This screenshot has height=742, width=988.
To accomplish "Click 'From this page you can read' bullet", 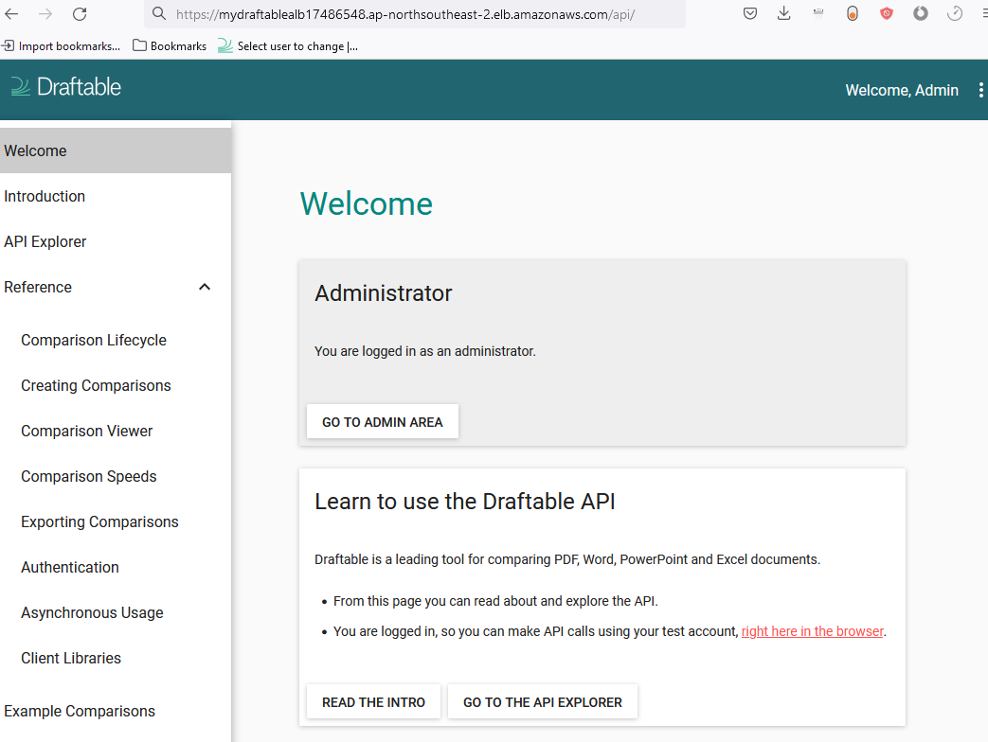I will (495, 601).
